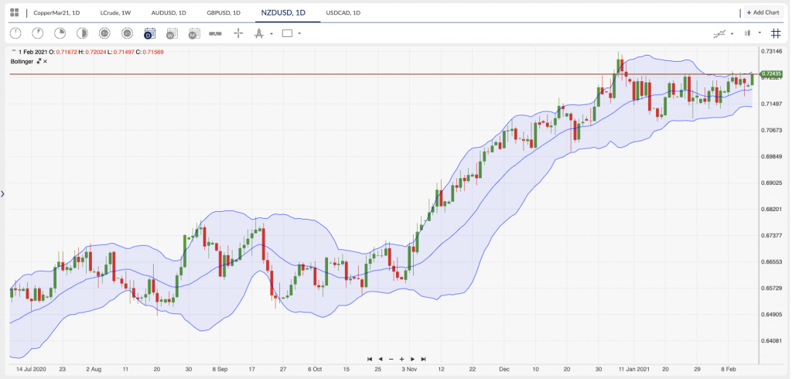This screenshot has height=379, width=792.
Task: Switch to the CopperMar21, 1D tab
Action: [56, 12]
